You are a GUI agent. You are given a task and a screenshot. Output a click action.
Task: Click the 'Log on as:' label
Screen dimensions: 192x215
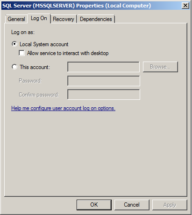tap(23, 32)
